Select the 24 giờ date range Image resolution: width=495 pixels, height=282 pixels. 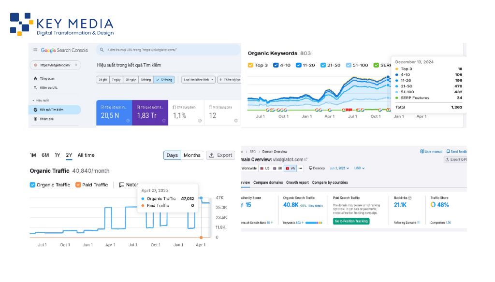102,80
